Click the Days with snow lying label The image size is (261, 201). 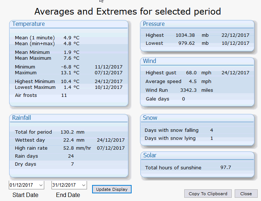click(x=170, y=138)
